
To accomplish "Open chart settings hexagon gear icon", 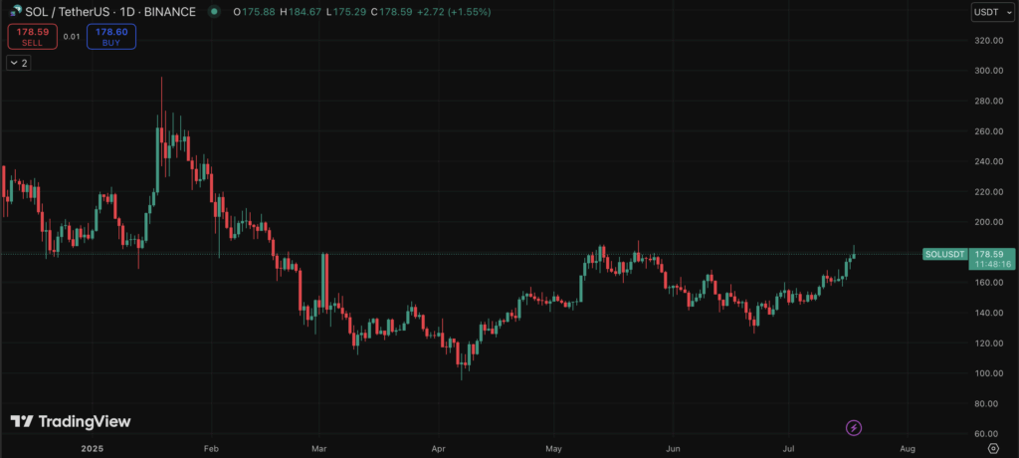I will [x=993, y=448].
